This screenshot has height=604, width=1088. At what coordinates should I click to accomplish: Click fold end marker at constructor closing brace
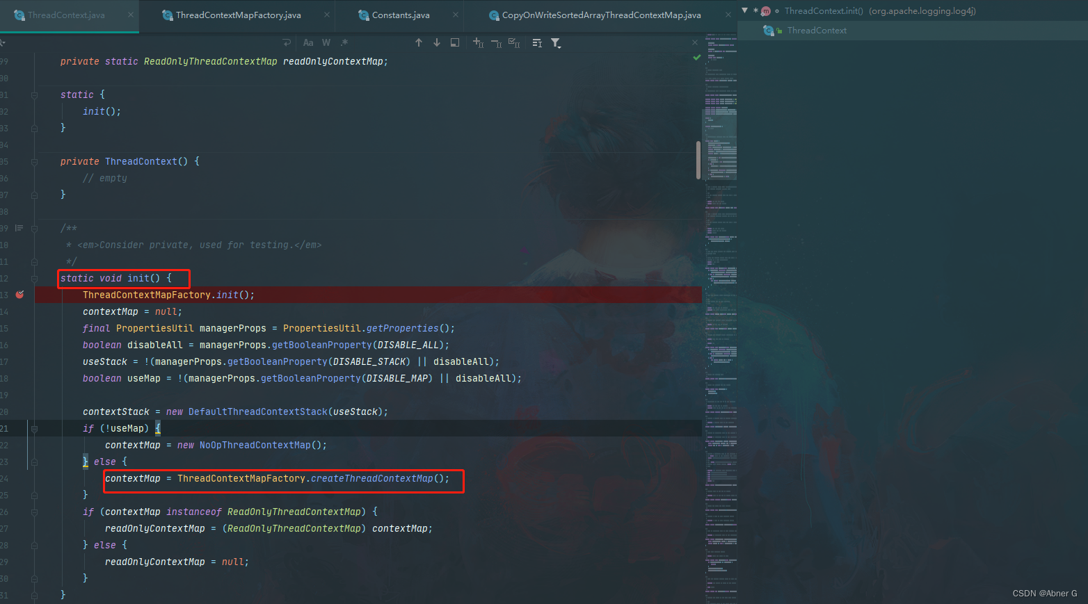(34, 195)
